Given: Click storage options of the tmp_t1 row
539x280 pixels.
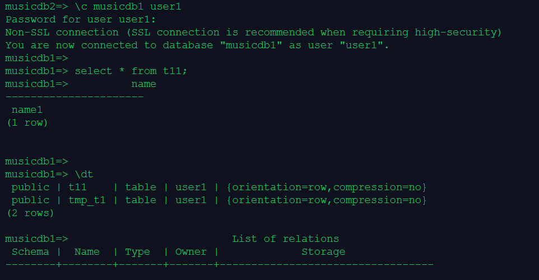Looking at the screenshot, I should pyautogui.click(x=326, y=200).
